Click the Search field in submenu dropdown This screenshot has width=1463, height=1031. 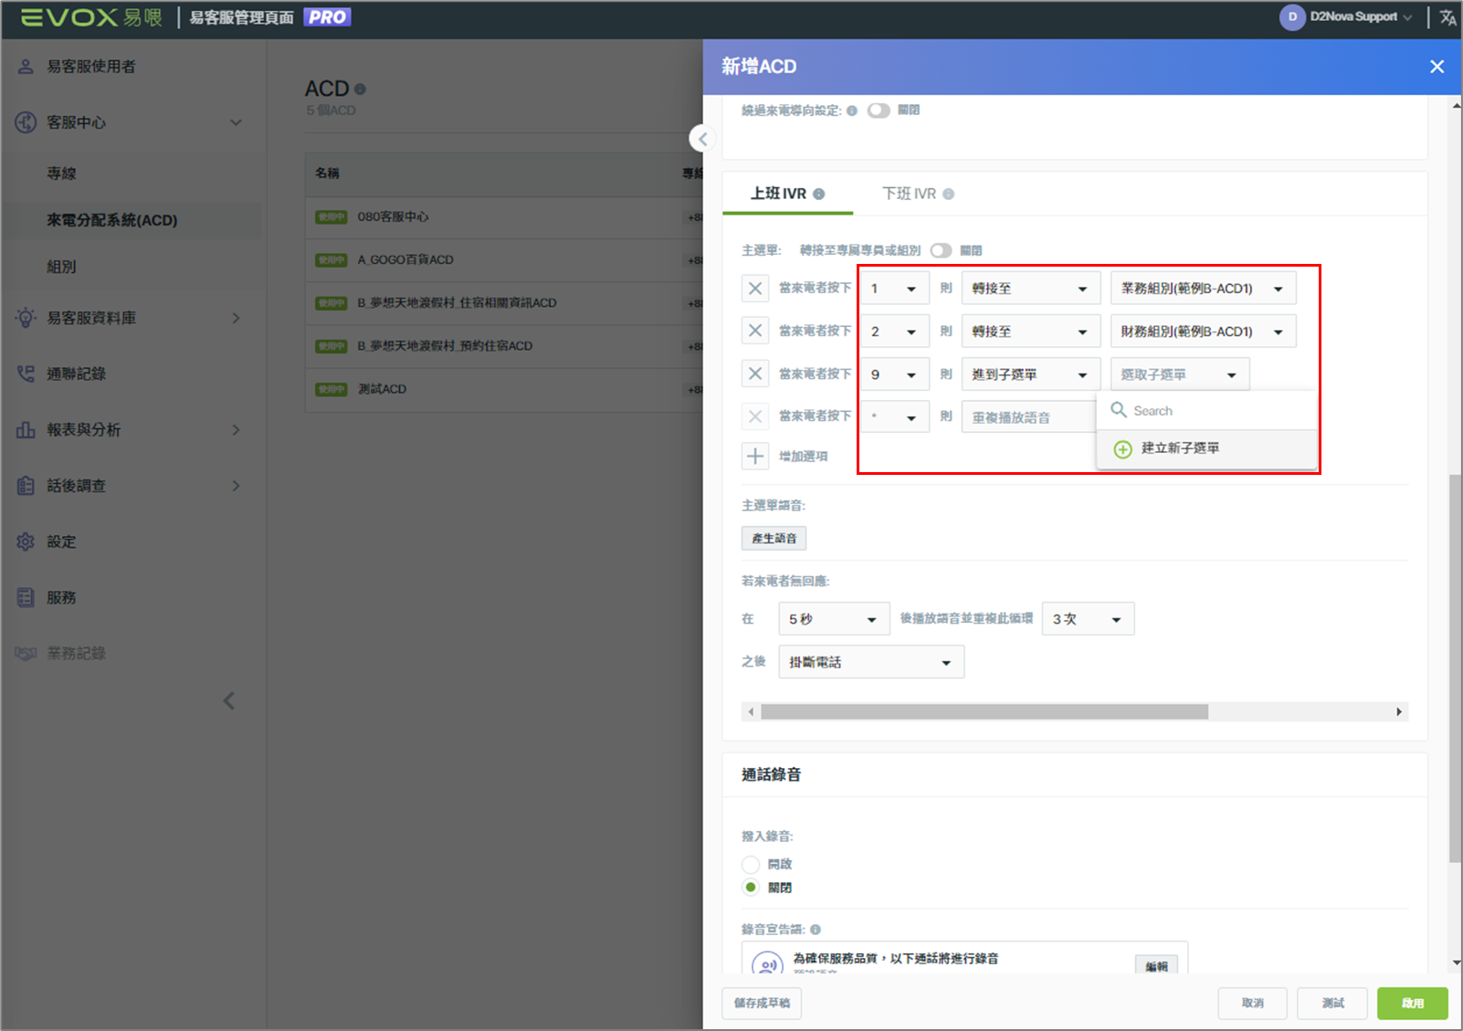(1207, 411)
